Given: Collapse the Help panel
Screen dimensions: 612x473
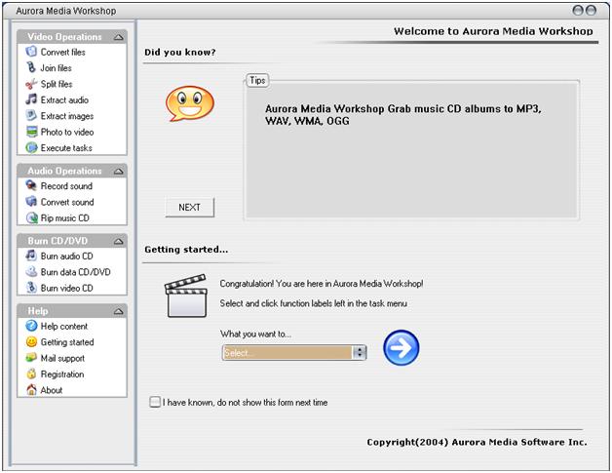Looking at the screenshot, I should point(118,311).
